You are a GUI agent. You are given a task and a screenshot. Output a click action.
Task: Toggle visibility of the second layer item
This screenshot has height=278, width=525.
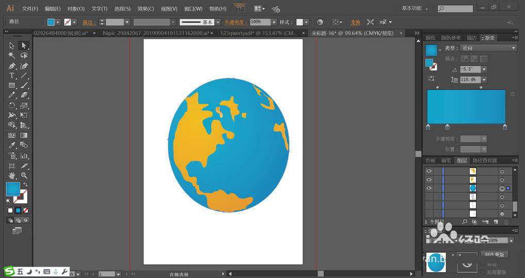point(429,179)
